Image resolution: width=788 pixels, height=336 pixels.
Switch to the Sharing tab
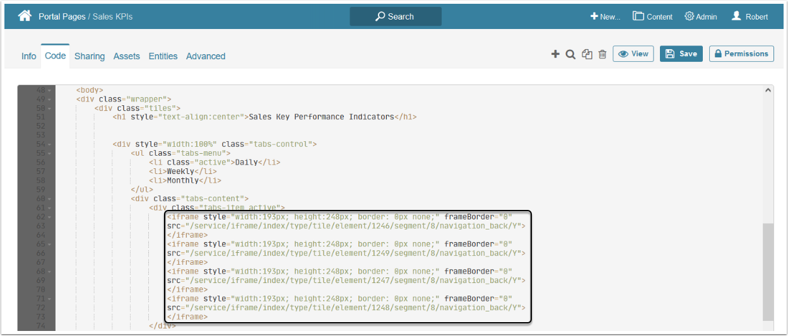click(90, 56)
